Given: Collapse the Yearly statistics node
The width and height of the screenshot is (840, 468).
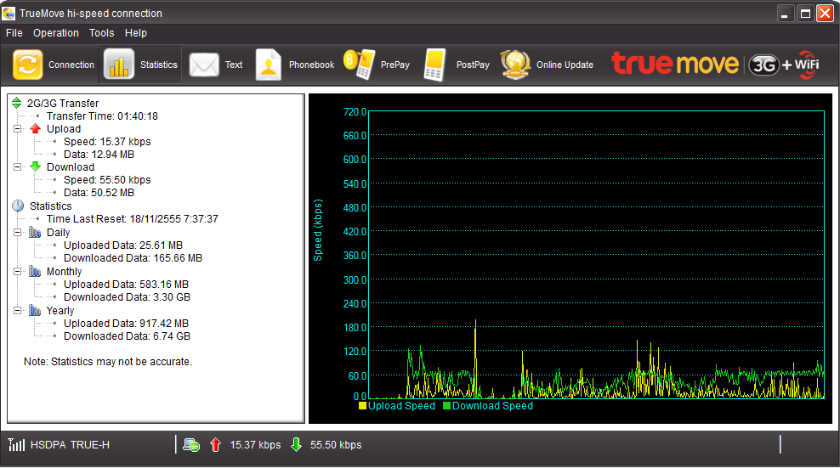Looking at the screenshot, I should pyautogui.click(x=17, y=311).
